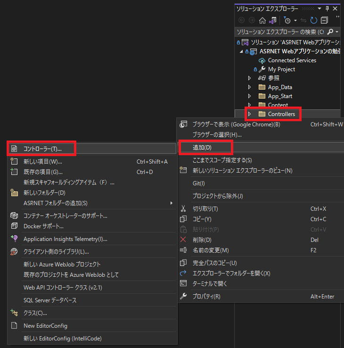The height and width of the screenshot is (348, 344).
Task: Choose ここまでスコープ指定する(S)
Action: pos(261,160)
